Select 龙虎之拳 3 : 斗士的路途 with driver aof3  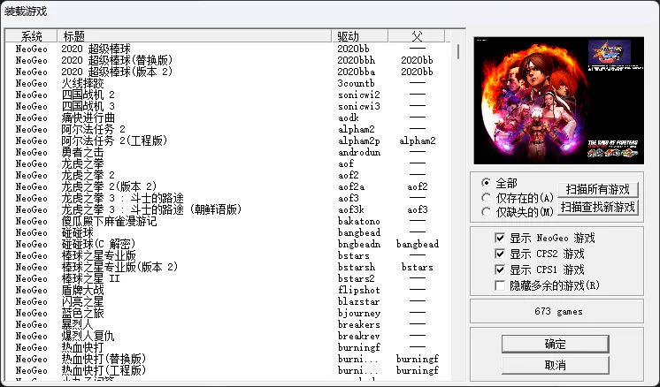click(x=227, y=198)
